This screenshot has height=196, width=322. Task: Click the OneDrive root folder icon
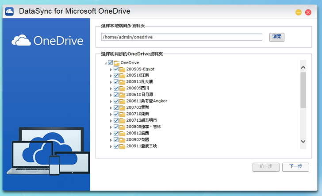117,63
